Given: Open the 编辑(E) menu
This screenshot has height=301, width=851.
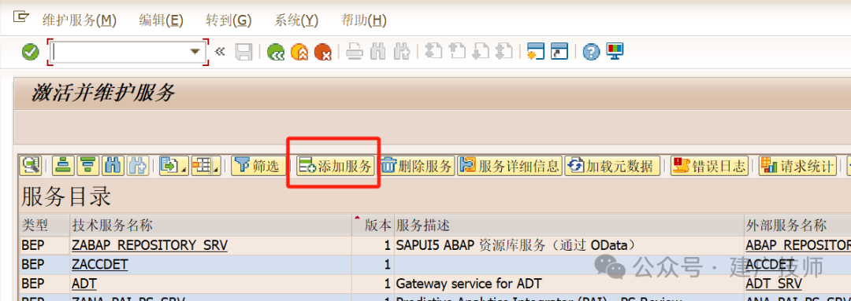Looking at the screenshot, I should [161, 20].
